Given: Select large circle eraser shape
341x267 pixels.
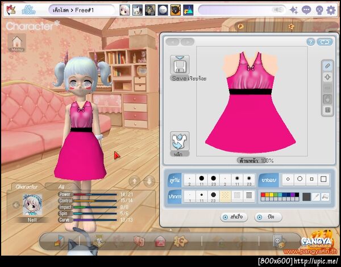Looking at the screenshot, I should (x=300, y=179).
